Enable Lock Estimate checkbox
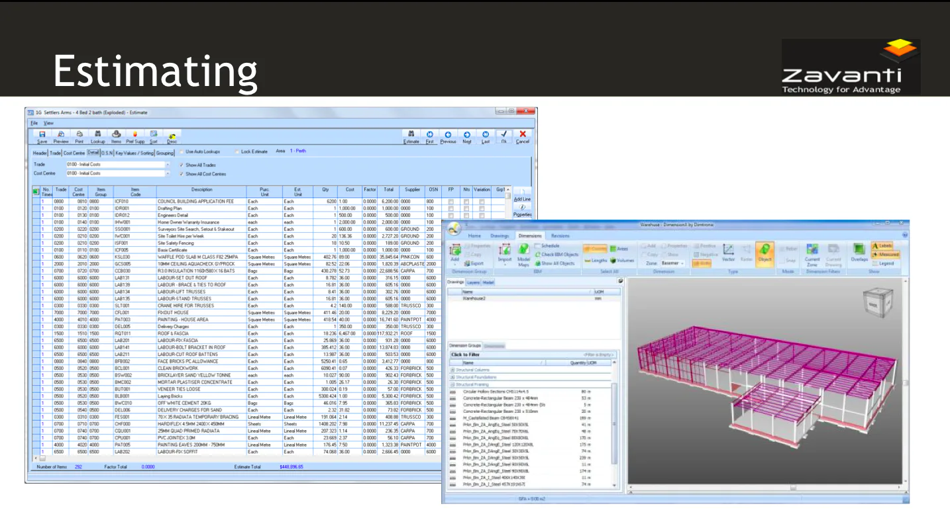This screenshot has height=518, width=950. point(237,151)
